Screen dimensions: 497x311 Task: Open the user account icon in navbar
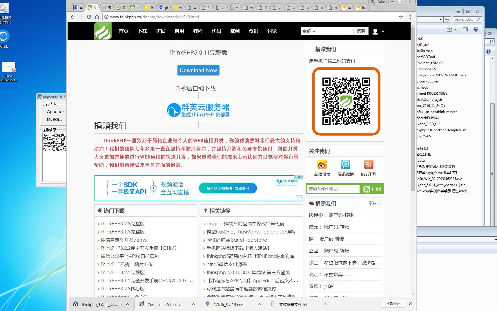click(x=375, y=31)
